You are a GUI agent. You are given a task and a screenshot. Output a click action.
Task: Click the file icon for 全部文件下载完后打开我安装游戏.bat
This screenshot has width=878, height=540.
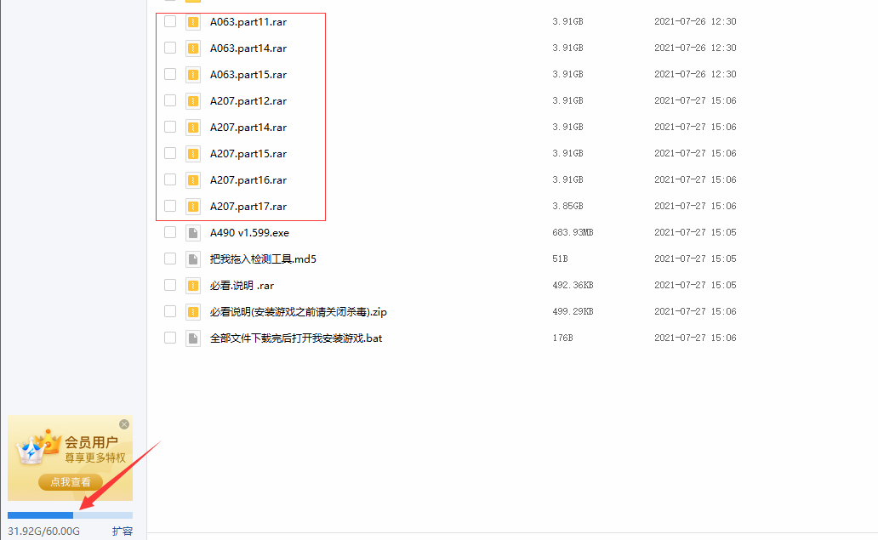point(193,338)
